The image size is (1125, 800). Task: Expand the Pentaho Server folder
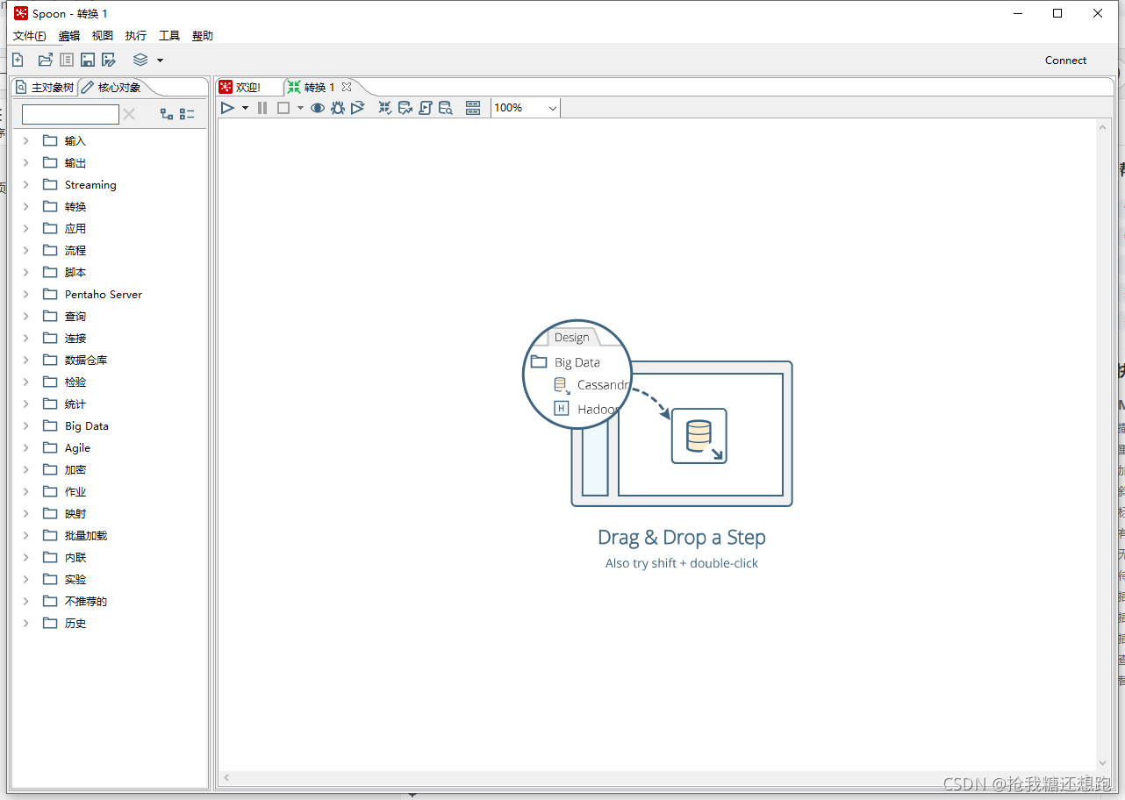coord(26,294)
